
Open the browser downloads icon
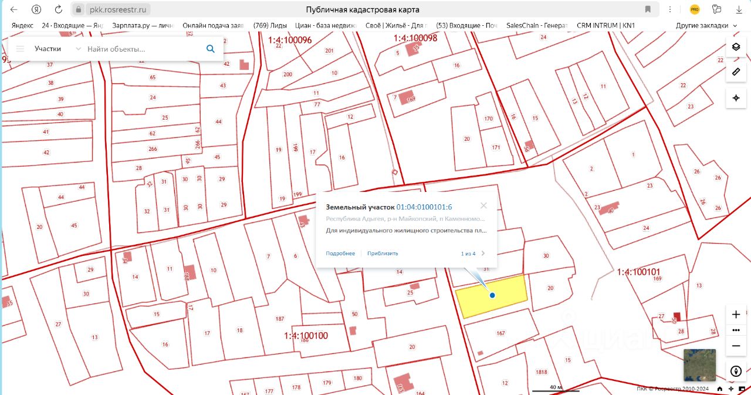(738, 9)
